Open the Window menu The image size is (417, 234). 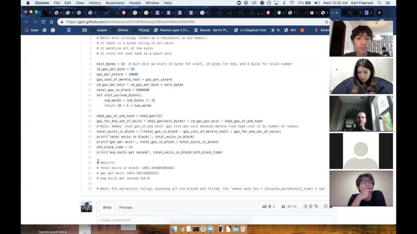coord(152,3)
